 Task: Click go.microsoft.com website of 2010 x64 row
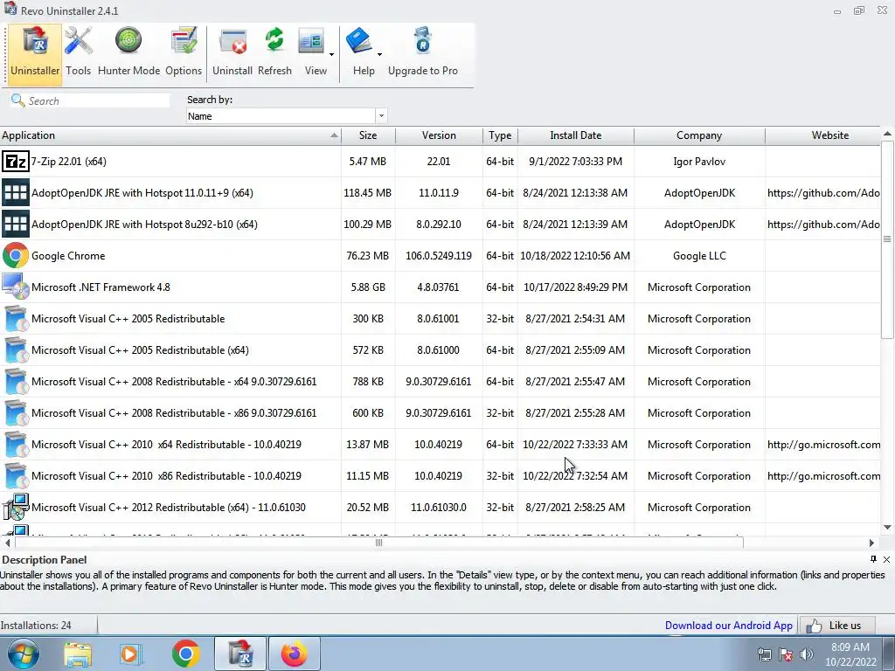coord(823,444)
